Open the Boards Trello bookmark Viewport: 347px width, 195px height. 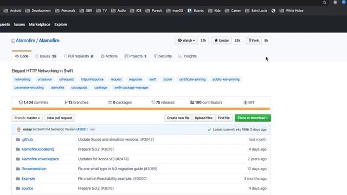point(196,11)
